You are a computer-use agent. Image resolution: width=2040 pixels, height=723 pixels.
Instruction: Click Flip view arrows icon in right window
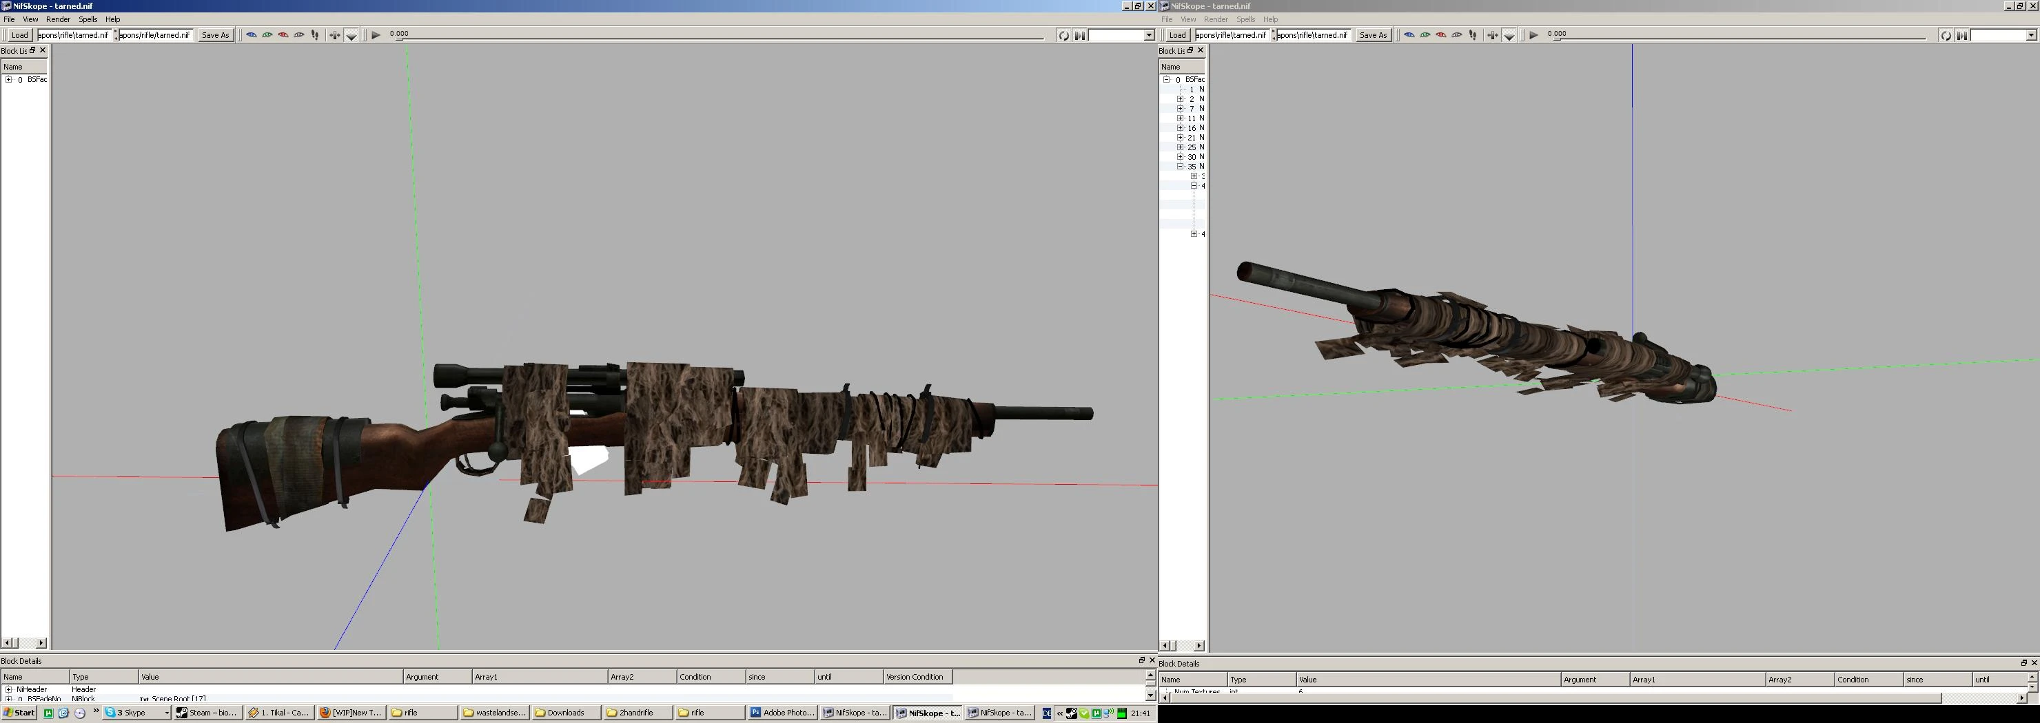1492,35
